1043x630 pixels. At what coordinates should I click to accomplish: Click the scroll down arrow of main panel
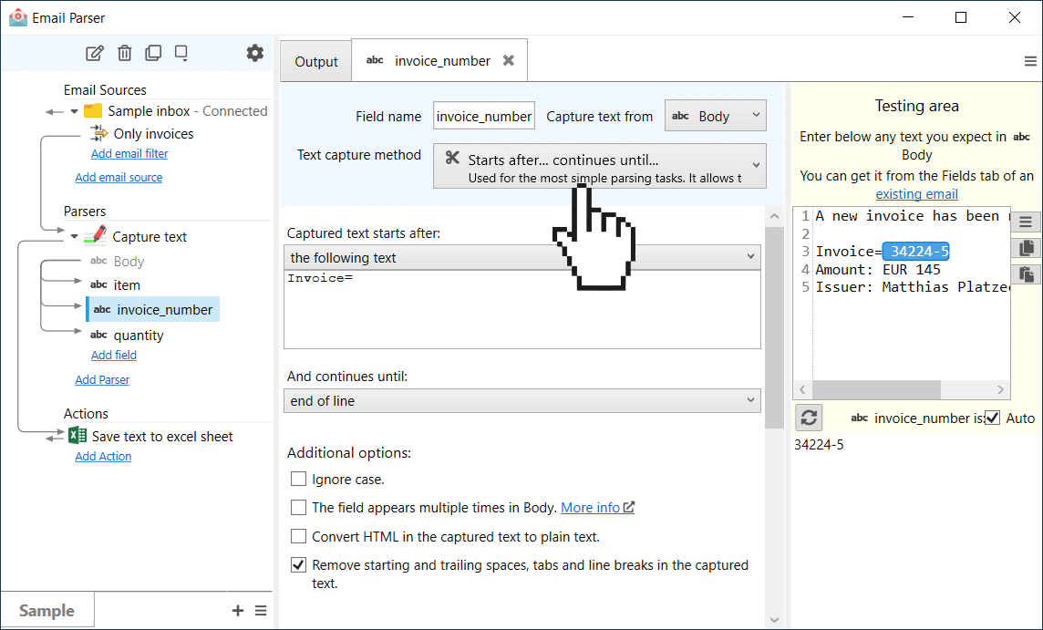click(x=774, y=620)
